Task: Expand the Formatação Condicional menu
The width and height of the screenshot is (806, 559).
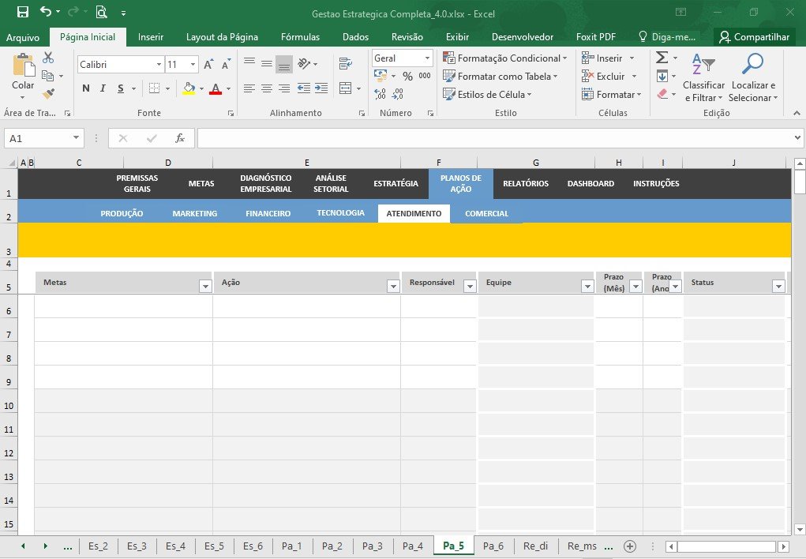Action: [x=505, y=58]
